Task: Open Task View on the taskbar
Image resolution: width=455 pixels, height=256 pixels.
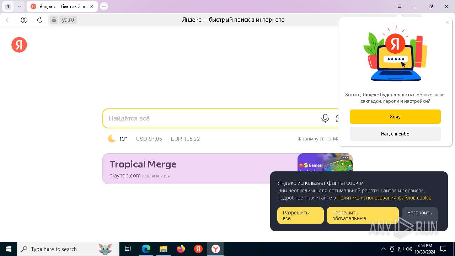Action: point(128,249)
